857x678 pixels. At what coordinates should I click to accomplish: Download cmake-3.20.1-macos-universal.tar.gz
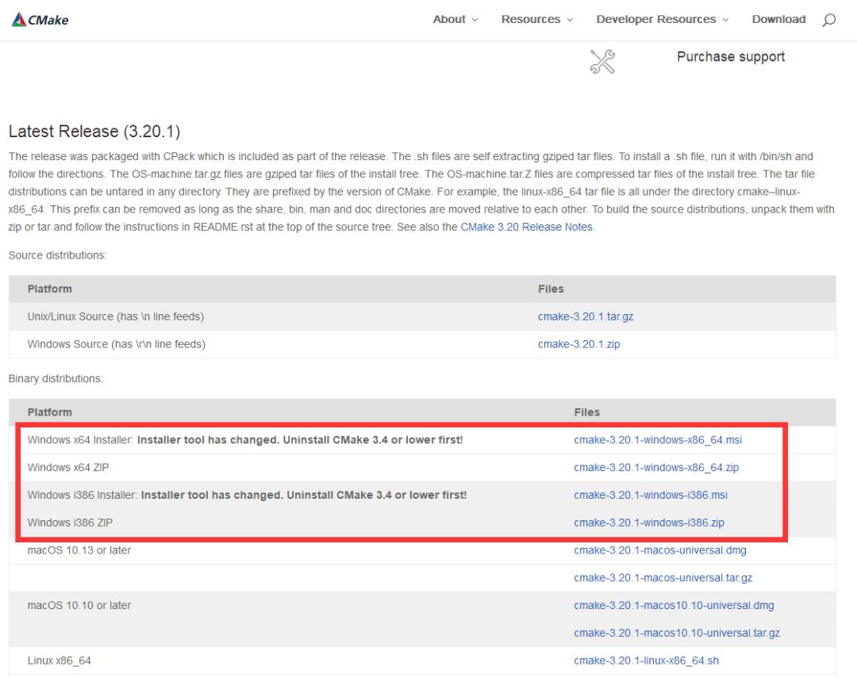pos(663,578)
